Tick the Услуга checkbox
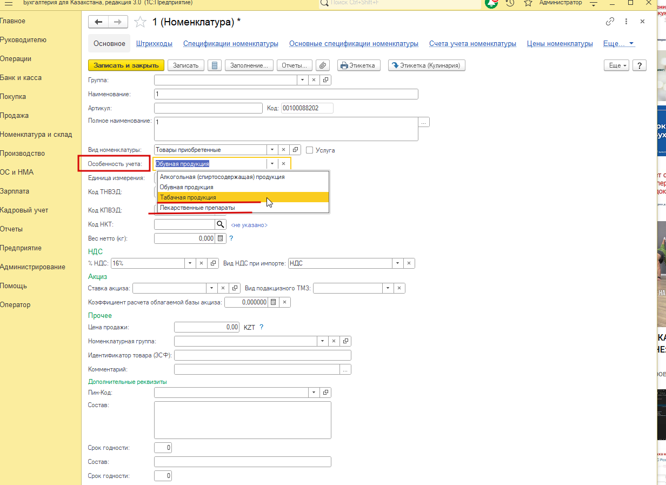 click(310, 150)
